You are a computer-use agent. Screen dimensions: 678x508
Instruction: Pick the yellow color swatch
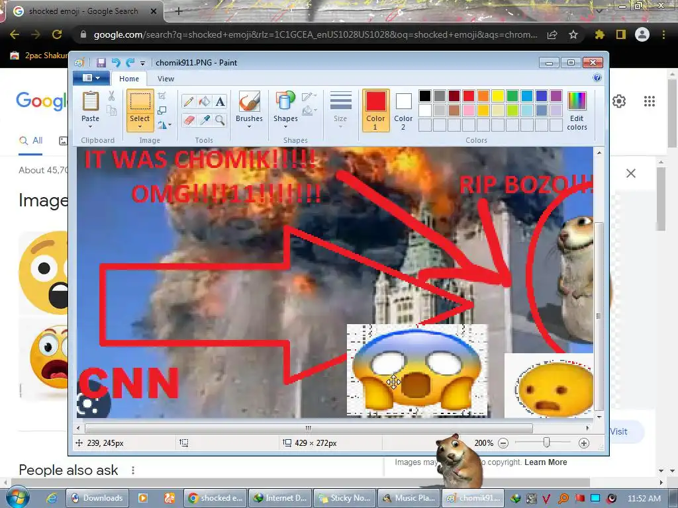[498, 96]
